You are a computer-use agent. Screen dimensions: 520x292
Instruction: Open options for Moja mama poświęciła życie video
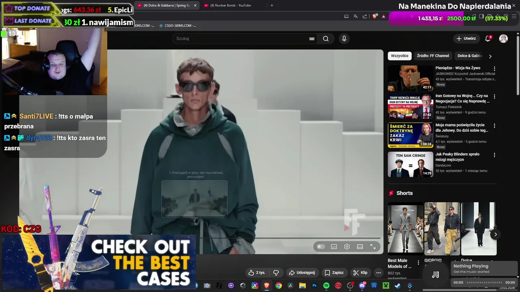point(494,126)
